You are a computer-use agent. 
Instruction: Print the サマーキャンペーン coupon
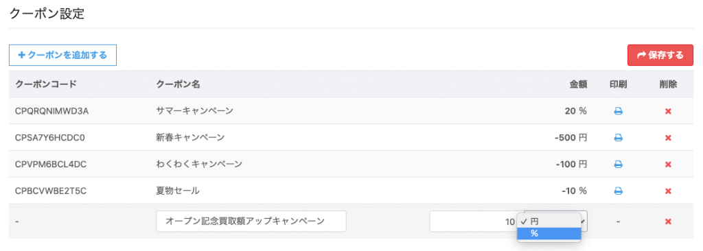point(618,111)
